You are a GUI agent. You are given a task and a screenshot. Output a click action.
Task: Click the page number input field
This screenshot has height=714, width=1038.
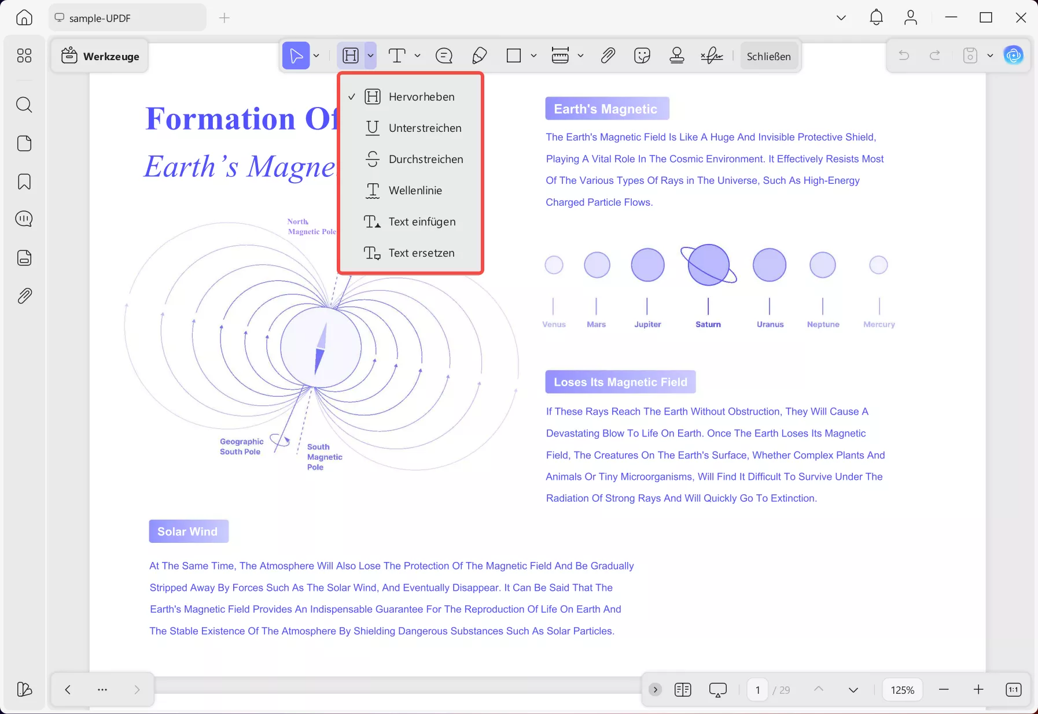pos(757,690)
